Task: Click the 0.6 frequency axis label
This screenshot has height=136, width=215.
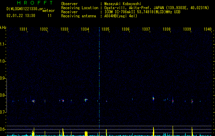Action: (x=3, y=129)
